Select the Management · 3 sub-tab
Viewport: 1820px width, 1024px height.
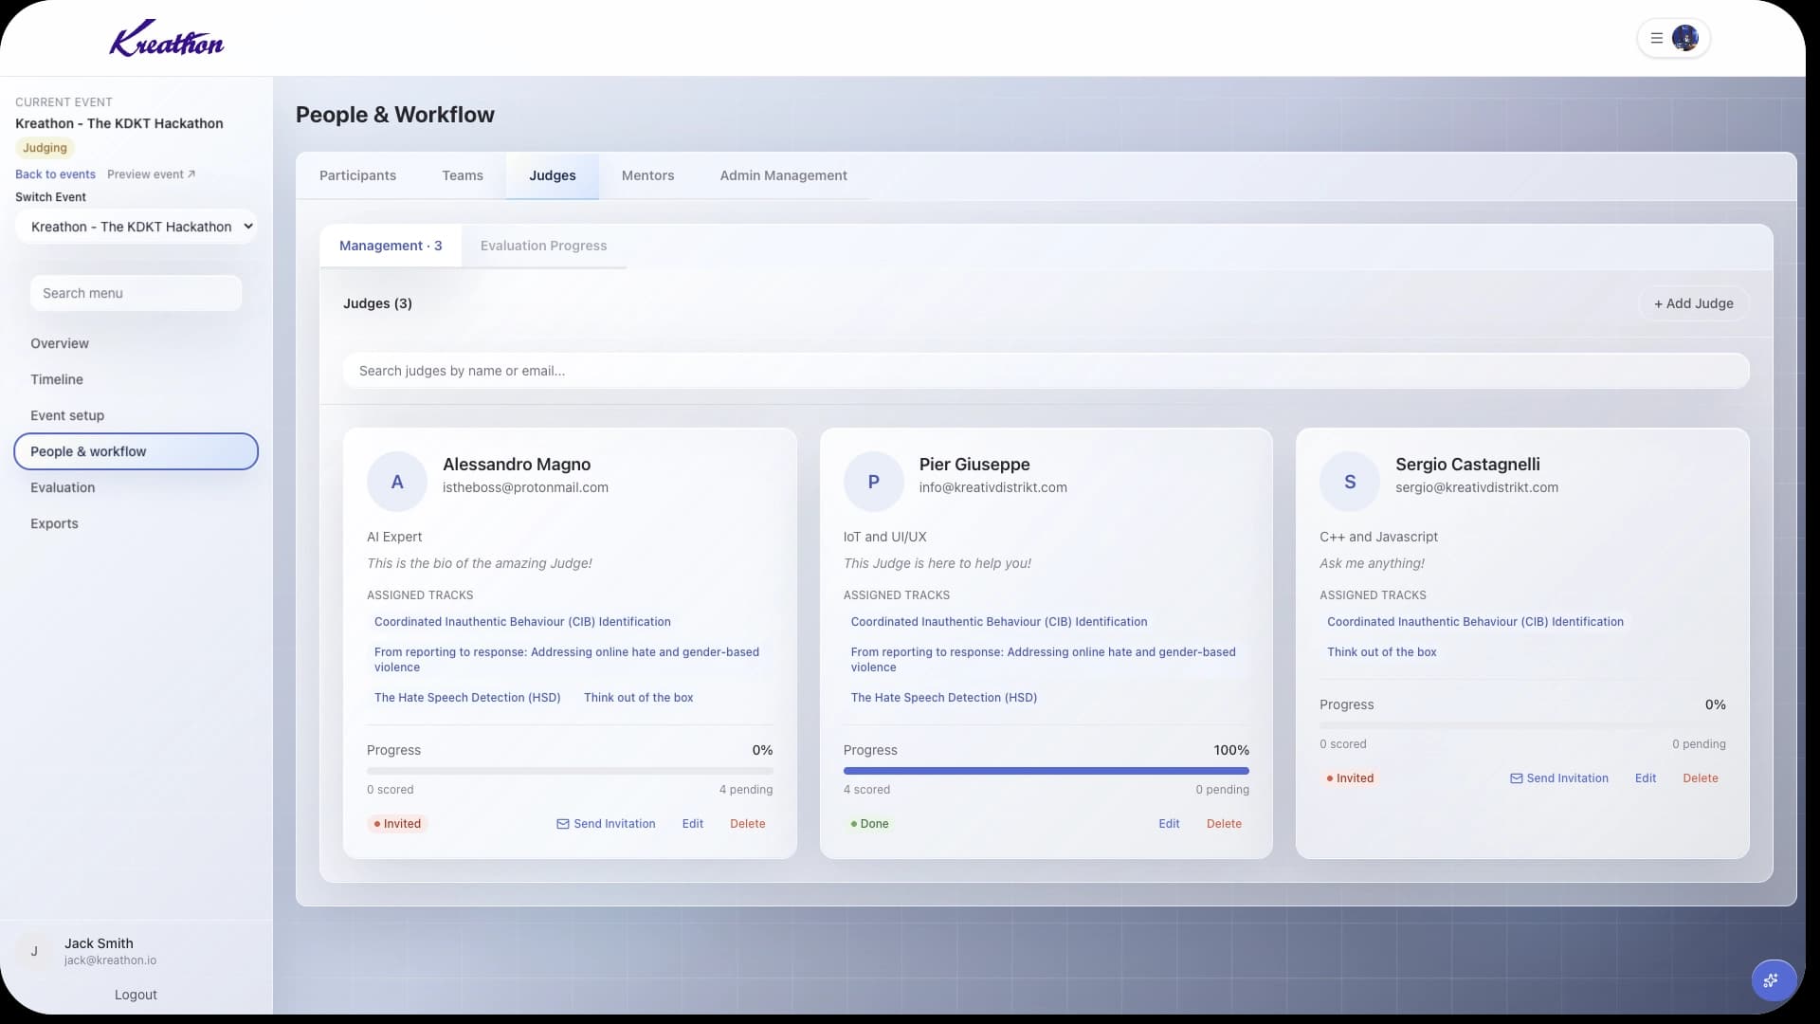tap(391, 246)
